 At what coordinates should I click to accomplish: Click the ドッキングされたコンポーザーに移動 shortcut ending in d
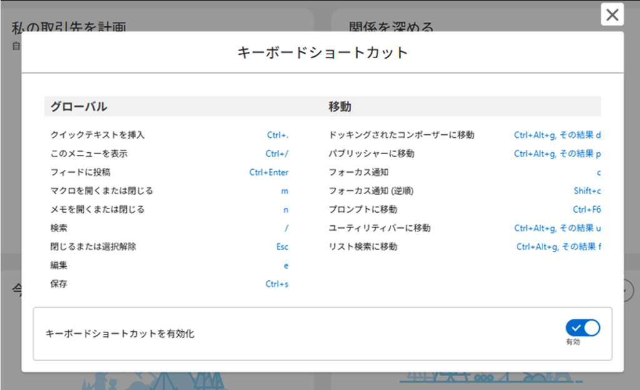[x=557, y=135]
